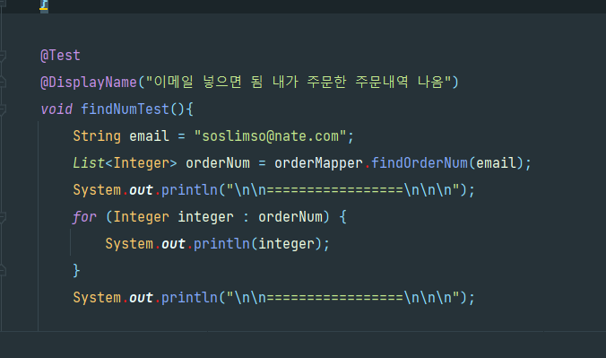Click the findOrderNum method call
Viewport: 606px width, 358px height.
click(420, 163)
